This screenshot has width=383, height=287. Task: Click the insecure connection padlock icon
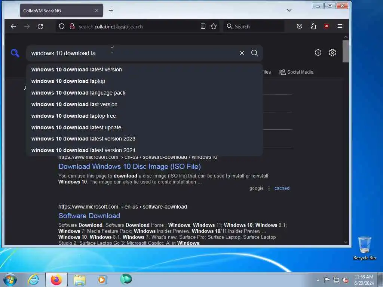[x=72, y=27]
